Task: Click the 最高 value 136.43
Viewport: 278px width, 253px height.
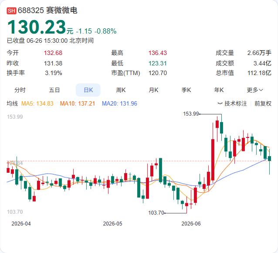Action: [x=158, y=53]
